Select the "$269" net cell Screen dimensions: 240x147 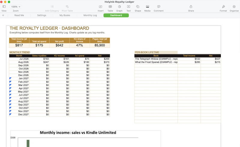(100, 59)
